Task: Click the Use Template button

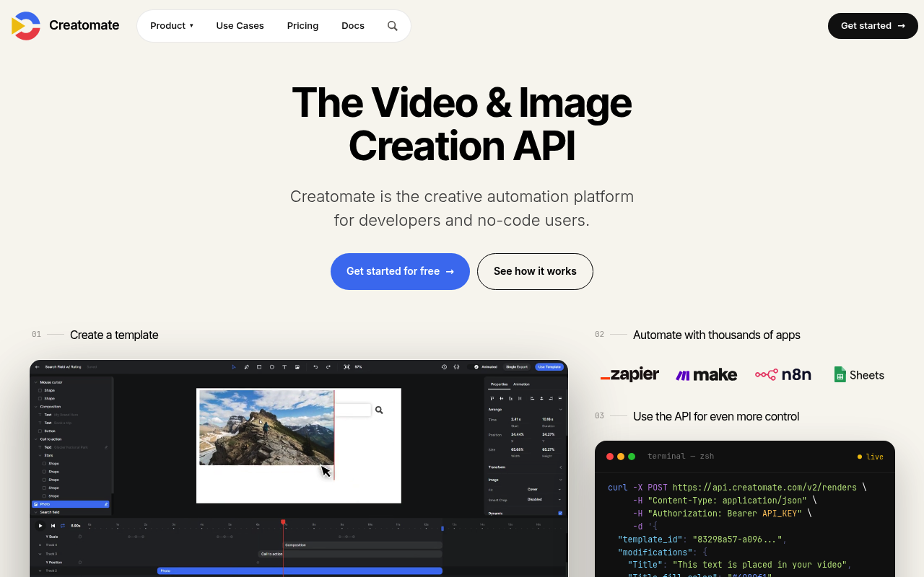Action: (x=549, y=367)
